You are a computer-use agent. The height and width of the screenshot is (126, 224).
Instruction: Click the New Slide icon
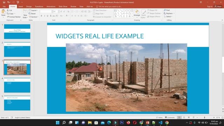25,12
